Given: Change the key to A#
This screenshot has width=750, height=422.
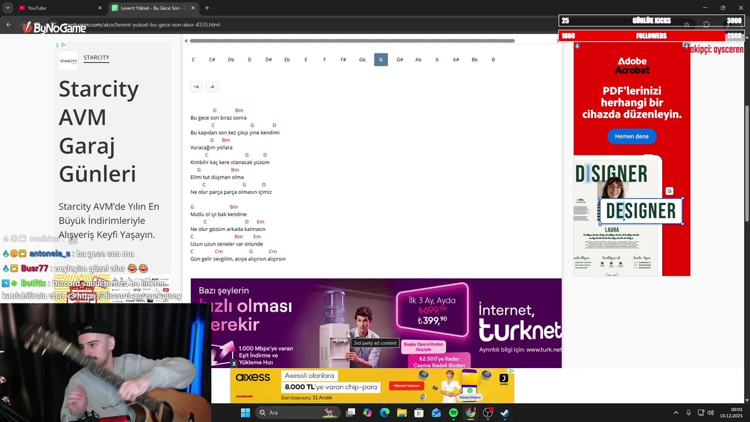Looking at the screenshot, I should [x=456, y=59].
